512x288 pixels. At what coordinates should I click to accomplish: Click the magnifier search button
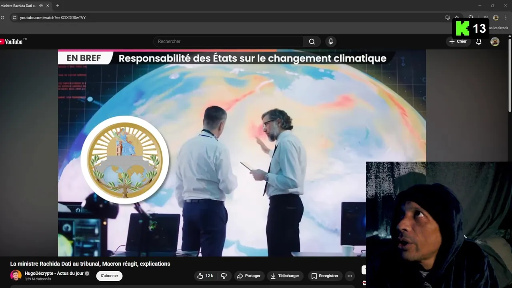(312, 42)
